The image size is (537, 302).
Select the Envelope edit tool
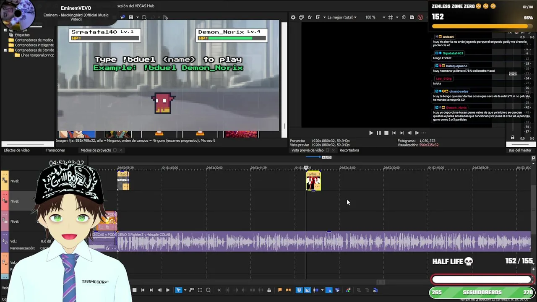click(192, 290)
